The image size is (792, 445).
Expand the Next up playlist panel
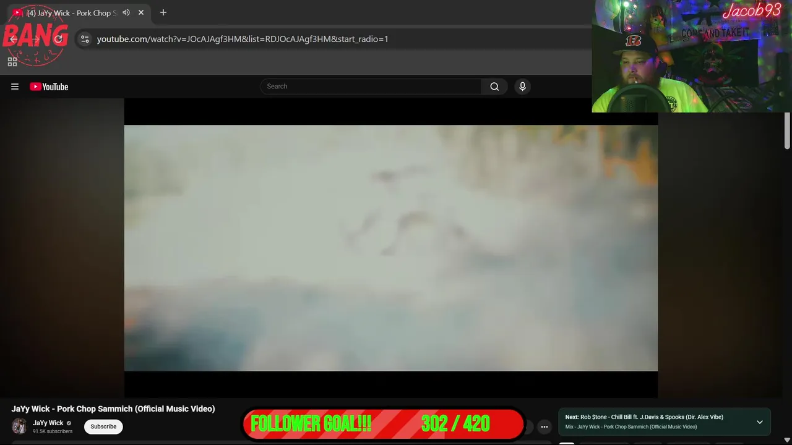tap(759, 422)
